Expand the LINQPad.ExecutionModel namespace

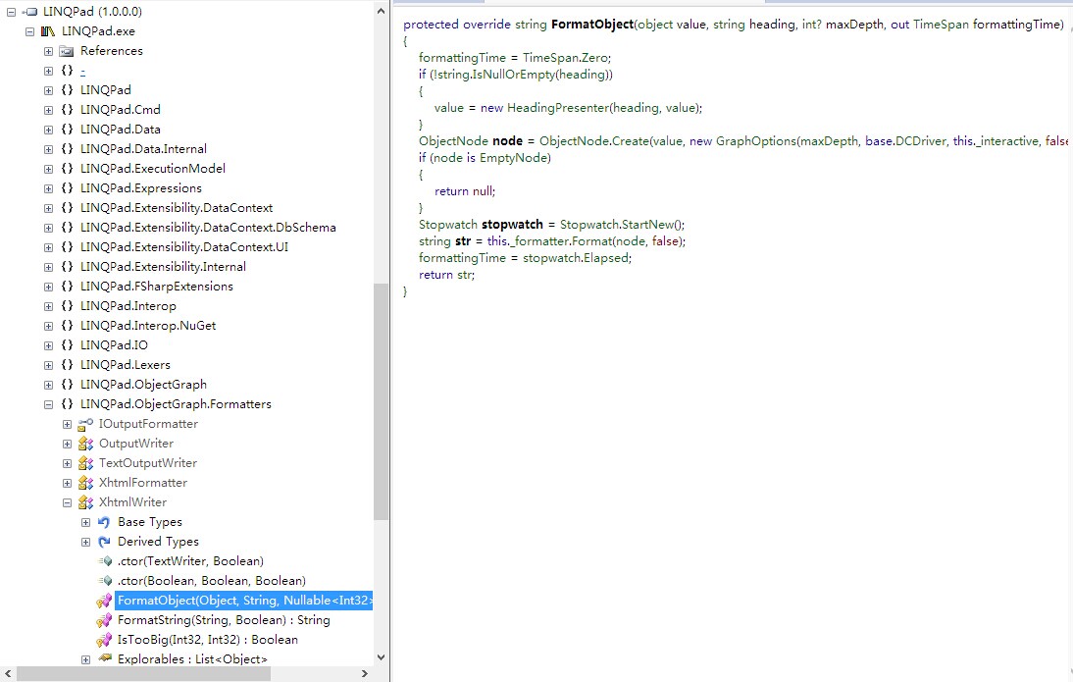point(49,169)
